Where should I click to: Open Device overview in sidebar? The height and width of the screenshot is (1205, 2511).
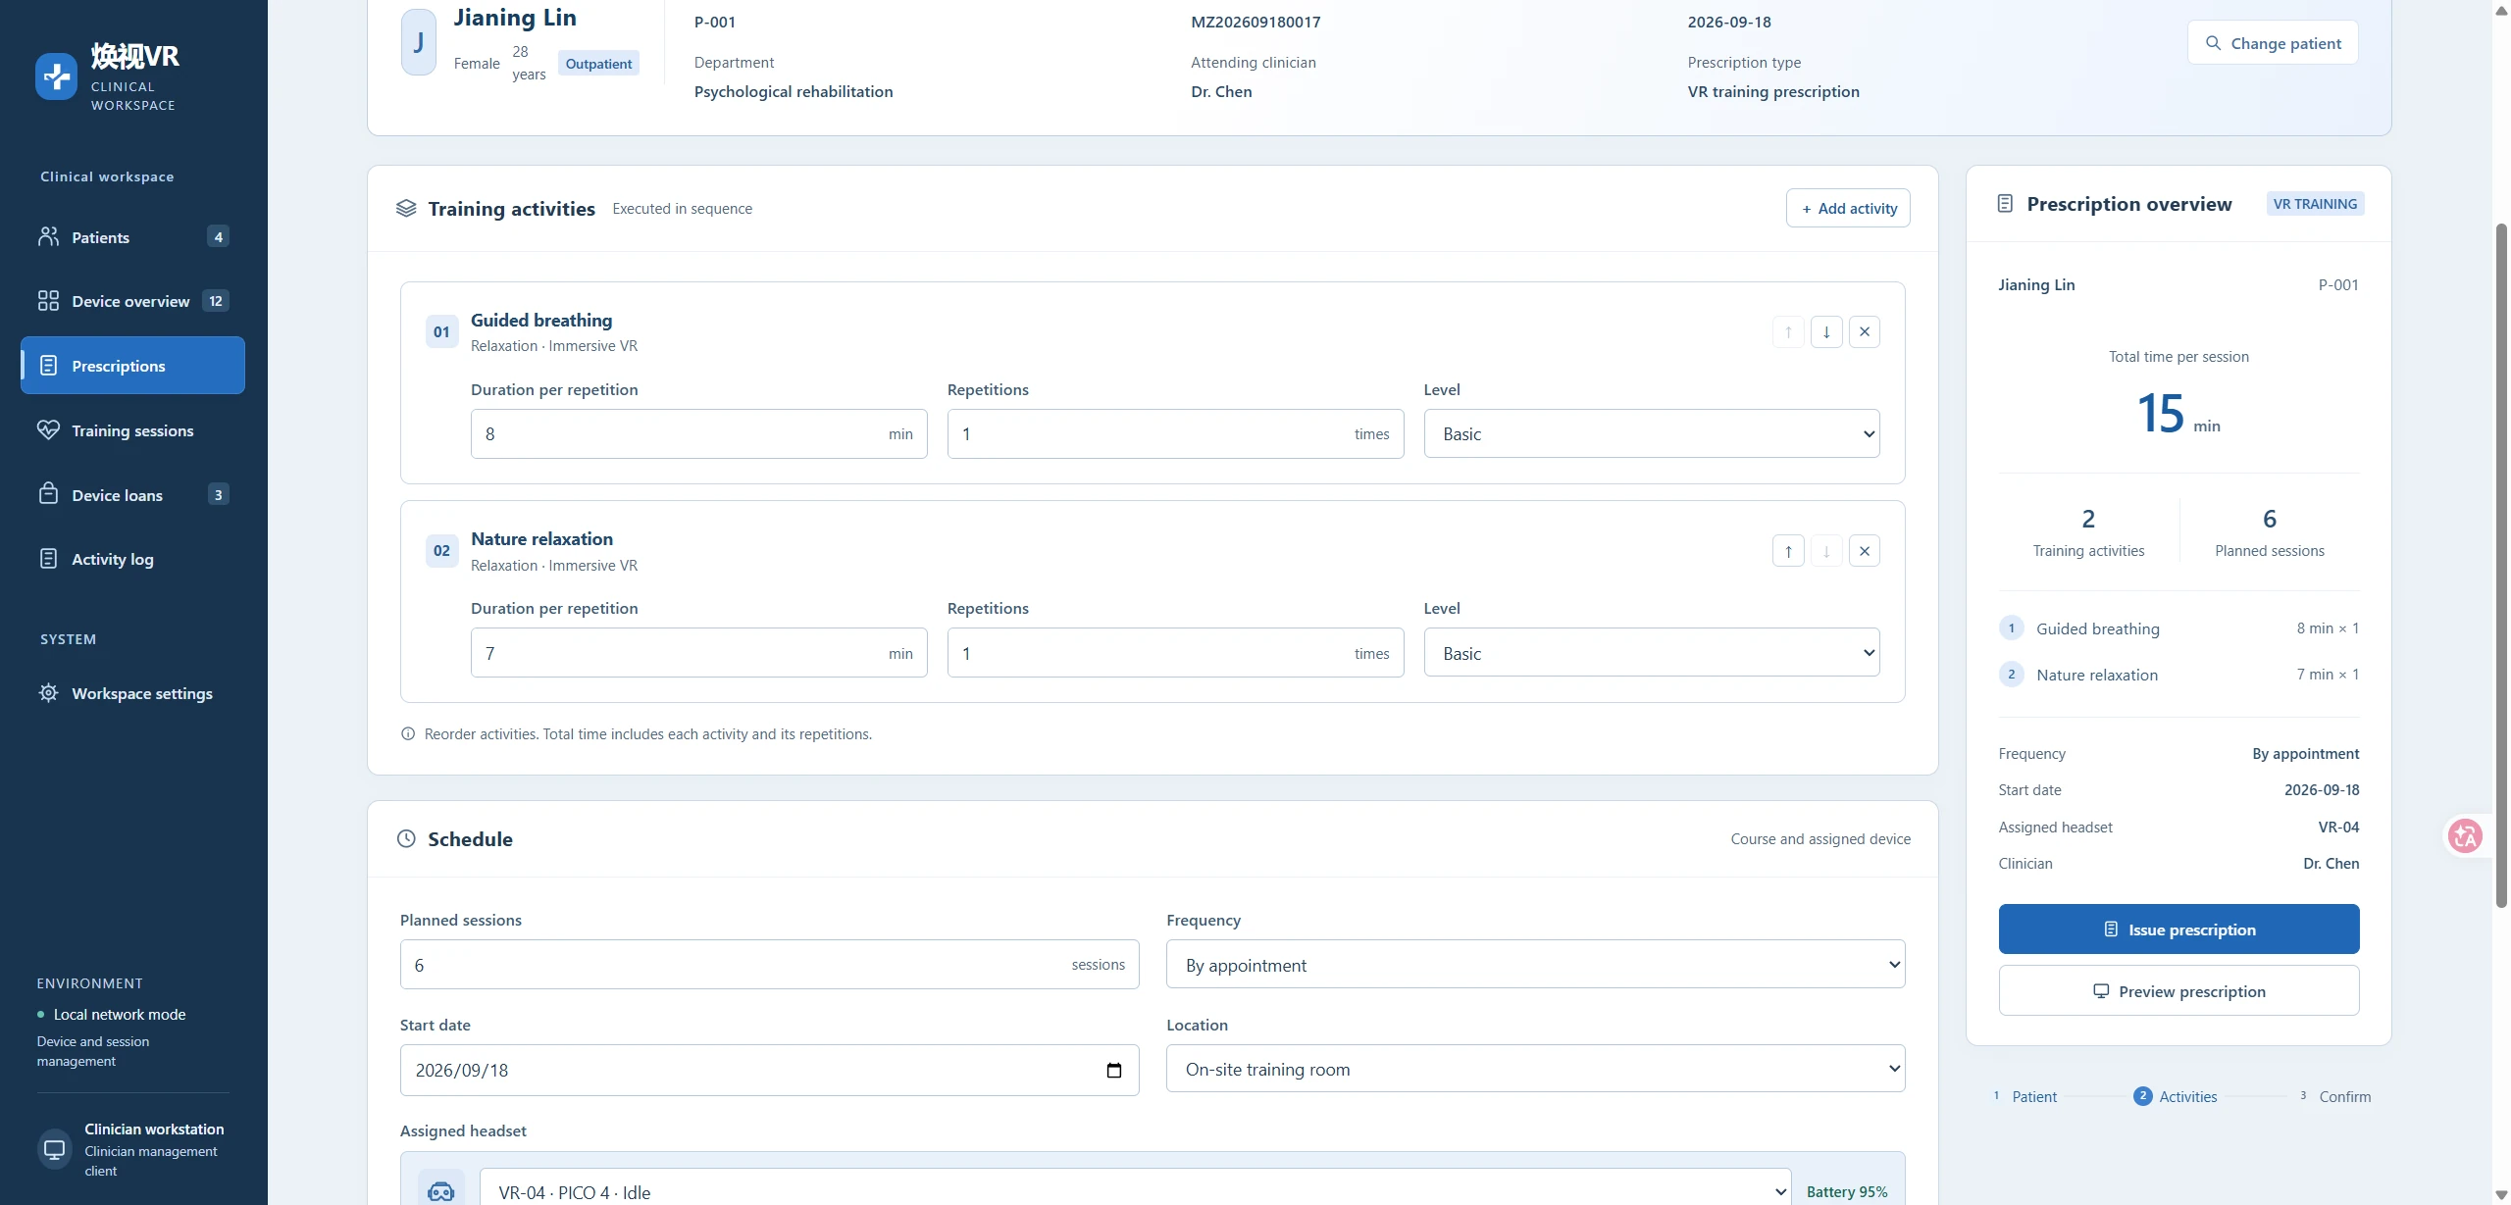click(132, 301)
